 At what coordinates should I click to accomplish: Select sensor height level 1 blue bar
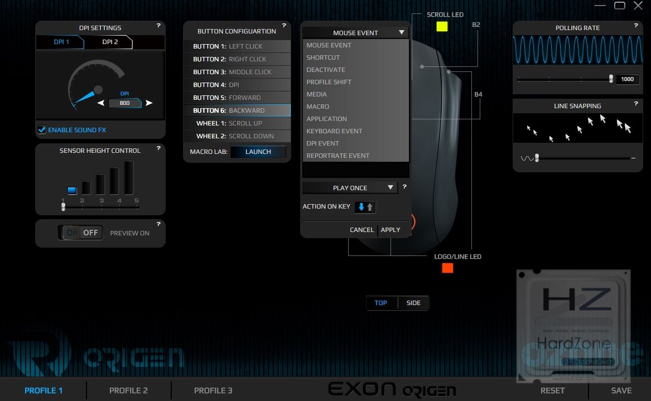73,191
